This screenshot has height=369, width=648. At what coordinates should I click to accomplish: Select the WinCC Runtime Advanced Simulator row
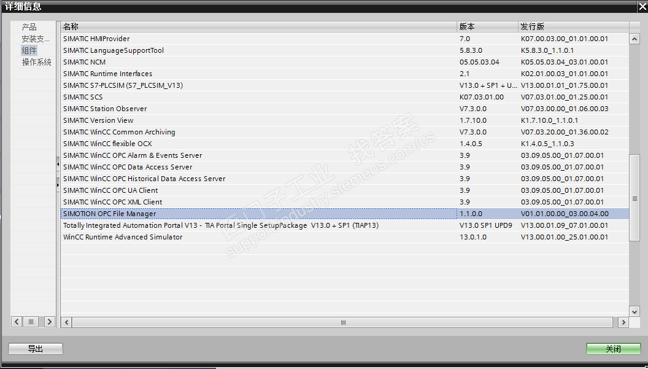coord(345,236)
